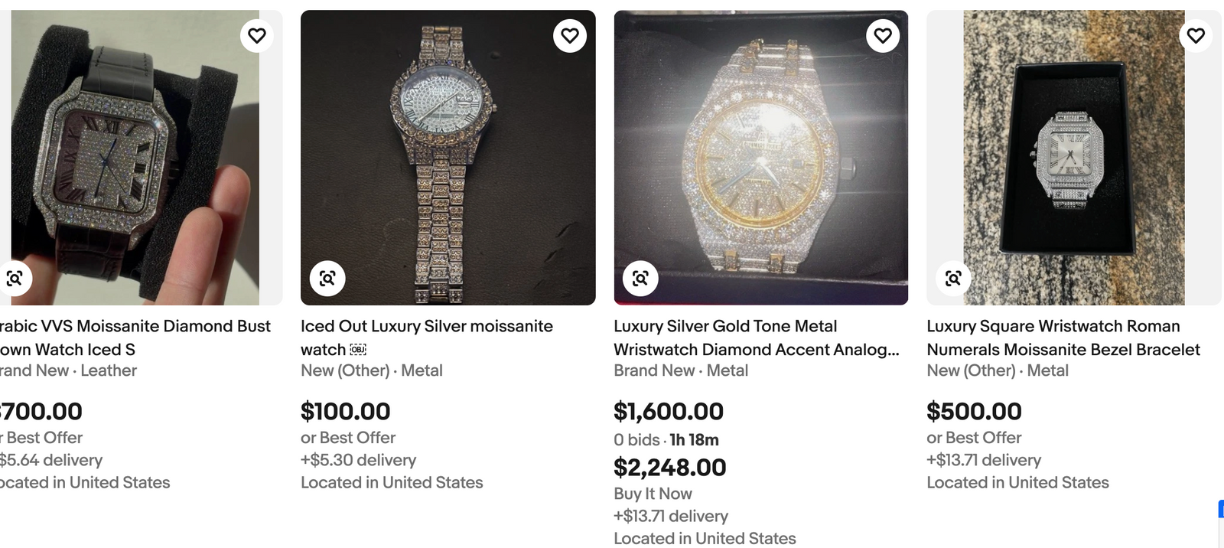Heart the $1,600 Silver Gold Tone watch
The height and width of the screenshot is (548, 1224).
(883, 35)
